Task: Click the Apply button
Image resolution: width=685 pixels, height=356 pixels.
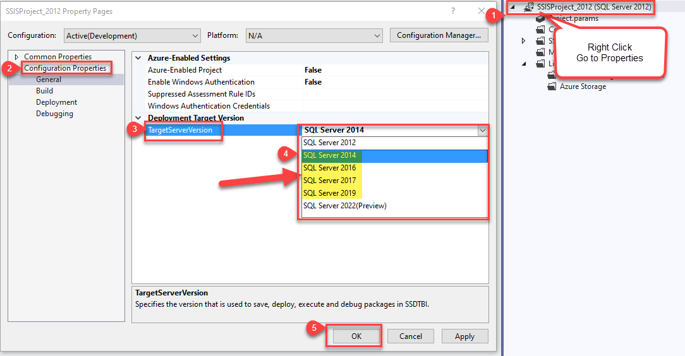Action: tap(465, 336)
